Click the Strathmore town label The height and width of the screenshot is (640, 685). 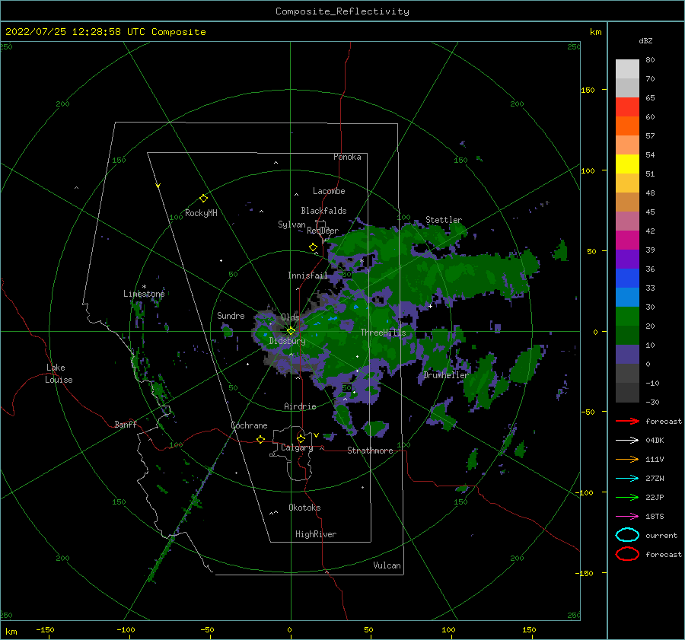[x=370, y=451]
